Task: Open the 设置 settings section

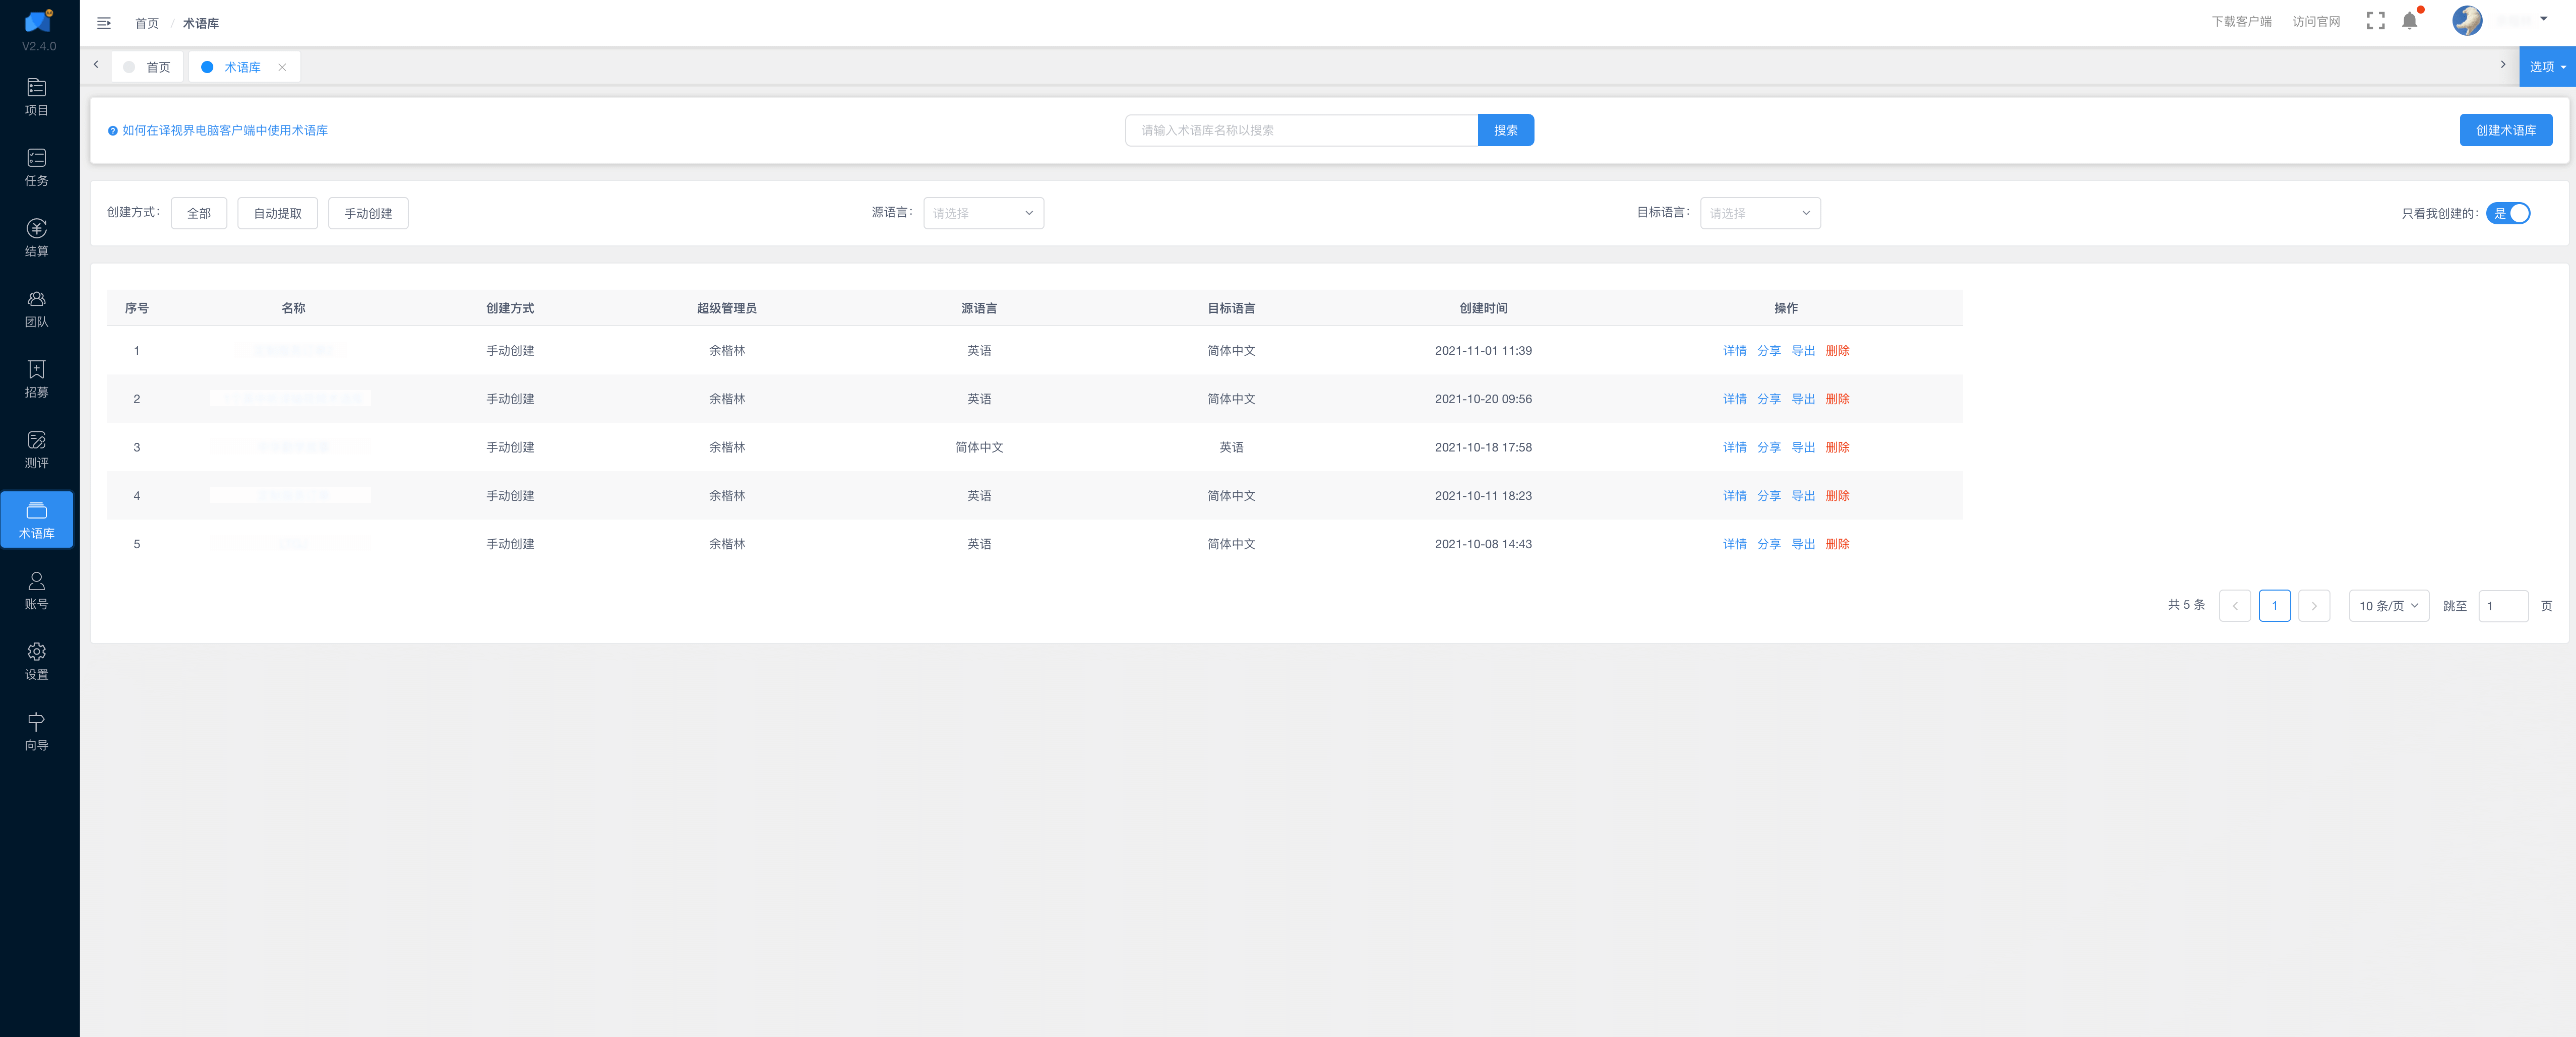Action: [37, 661]
